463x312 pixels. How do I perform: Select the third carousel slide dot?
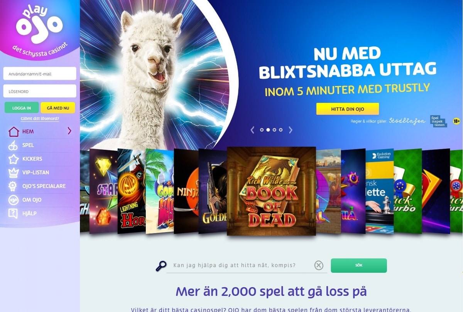click(274, 130)
